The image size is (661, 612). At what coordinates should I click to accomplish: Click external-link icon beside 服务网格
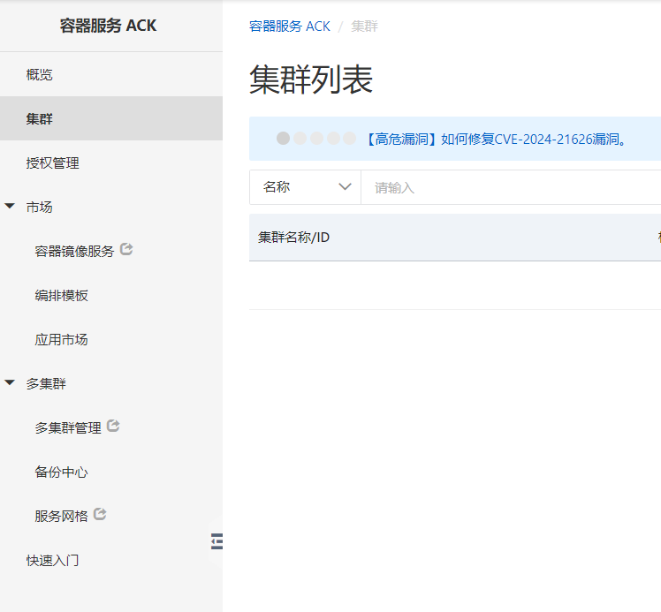100,514
